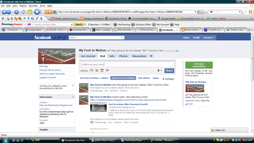The image size is (254, 143).
Task: Open Promote with an advert link
Action: pyautogui.click(x=50, y=70)
